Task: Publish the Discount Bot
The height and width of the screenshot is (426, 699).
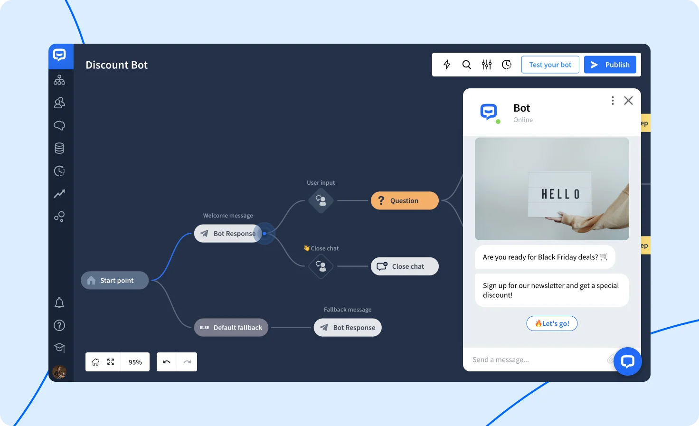Action: (610, 65)
